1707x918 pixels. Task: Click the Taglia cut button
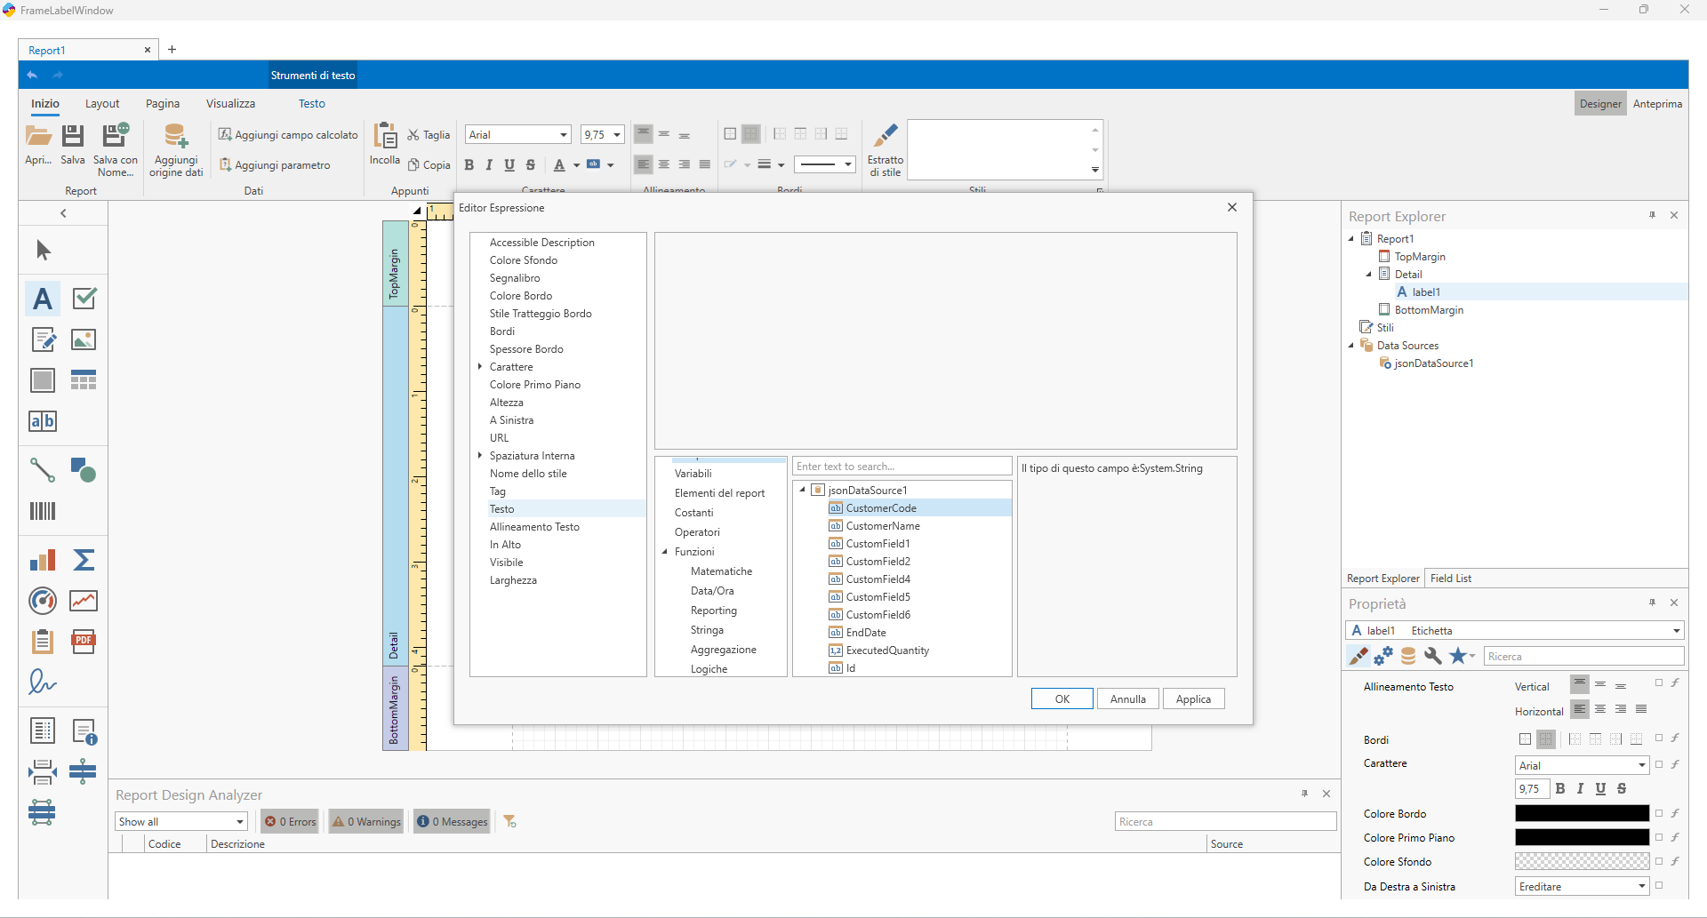tap(429, 135)
